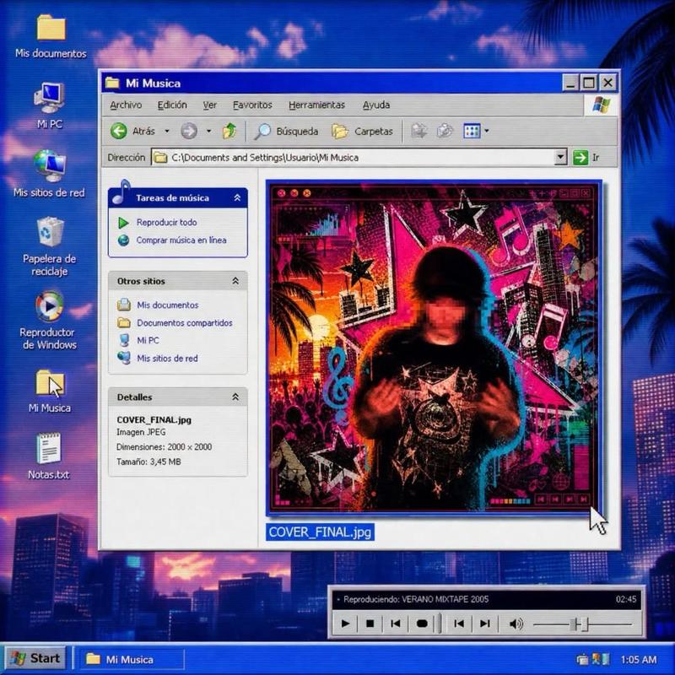Open the Edición menu

[172, 105]
